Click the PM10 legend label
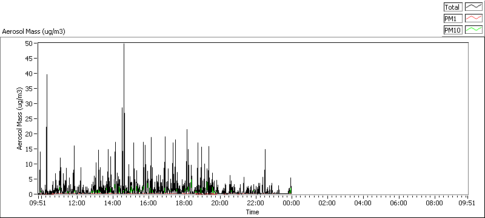Viewport: 485px width, 218px height. point(453,30)
